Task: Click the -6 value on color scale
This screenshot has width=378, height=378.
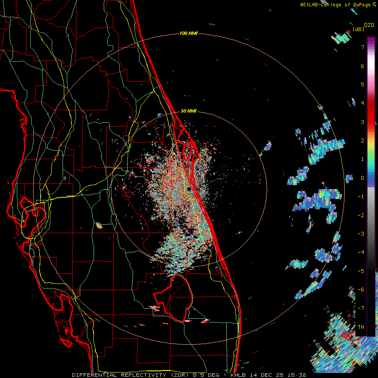Action: (x=361, y=290)
